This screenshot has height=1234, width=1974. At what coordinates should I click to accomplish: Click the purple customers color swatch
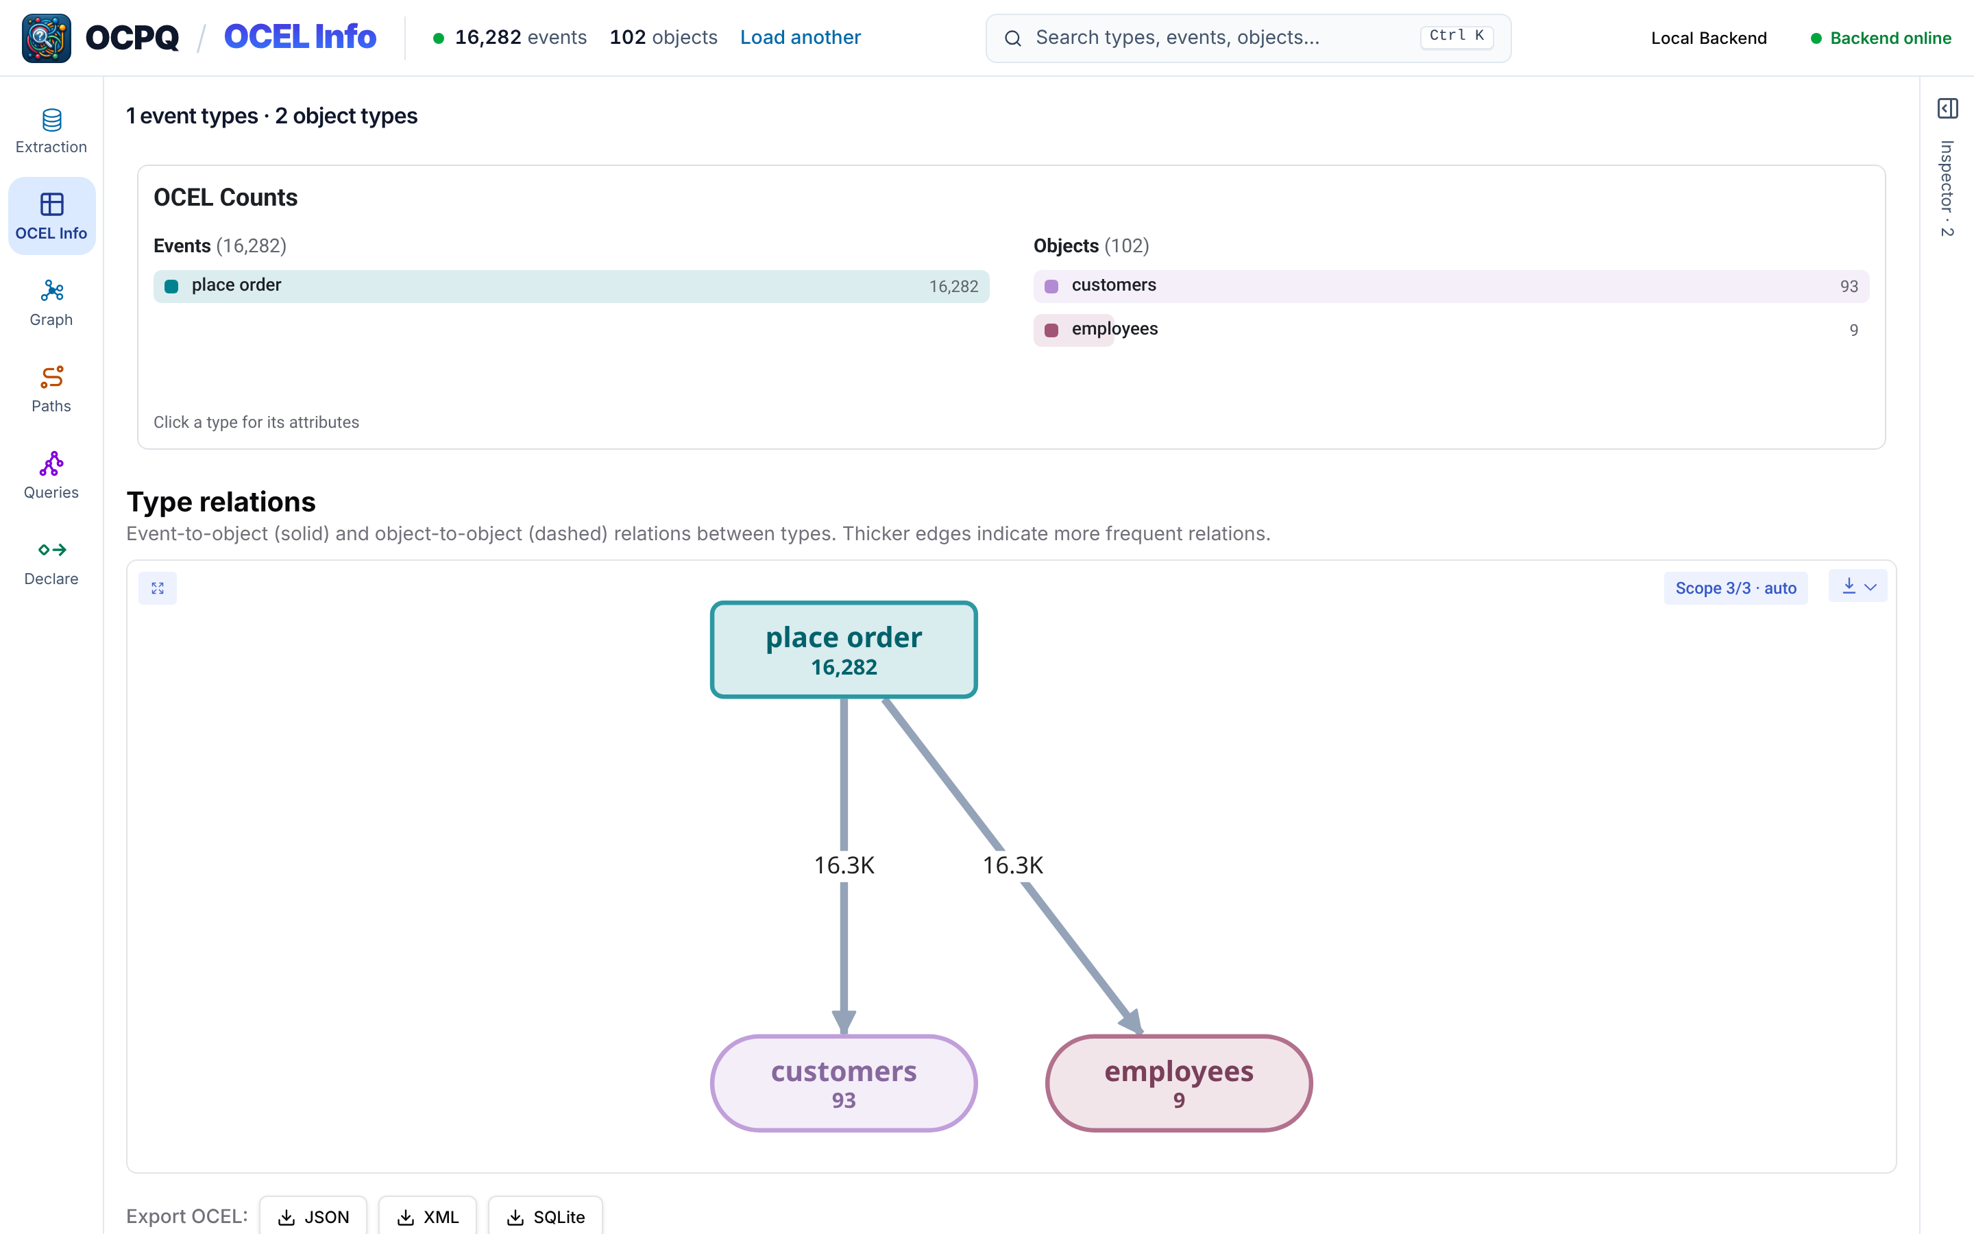click(x=1051, y=287)
